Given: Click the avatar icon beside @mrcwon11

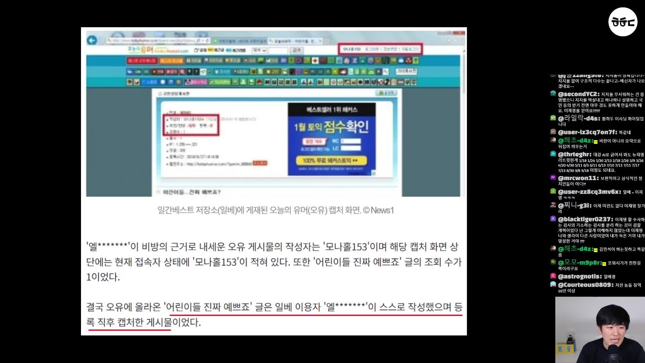Looking at the screenshot, I should click(553, 177).
